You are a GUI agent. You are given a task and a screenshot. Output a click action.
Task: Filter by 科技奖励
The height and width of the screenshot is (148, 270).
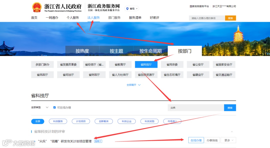click(x=149, y=121)
